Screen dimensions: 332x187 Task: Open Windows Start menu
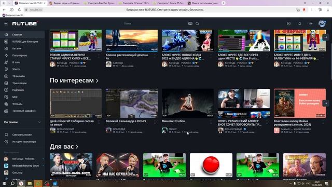pyautogui.click(x=4, y=183)
